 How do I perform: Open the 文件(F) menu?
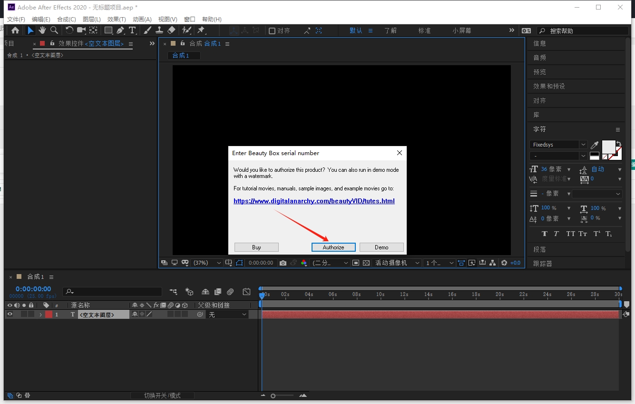(16, 20)
